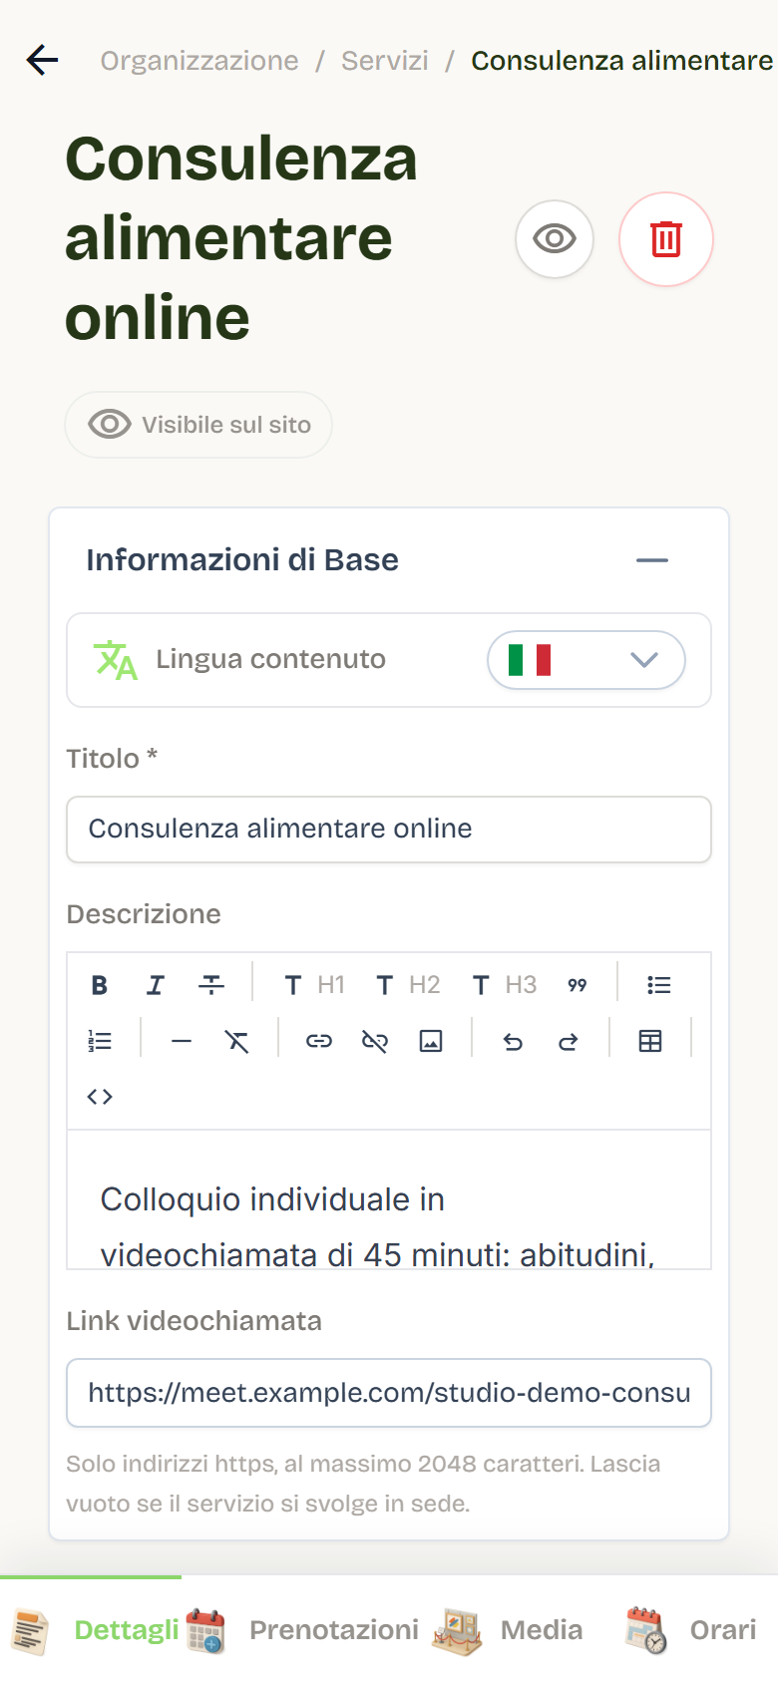Undo last edit
The height and width of the screenshot is (1683, 778).
513,1041
